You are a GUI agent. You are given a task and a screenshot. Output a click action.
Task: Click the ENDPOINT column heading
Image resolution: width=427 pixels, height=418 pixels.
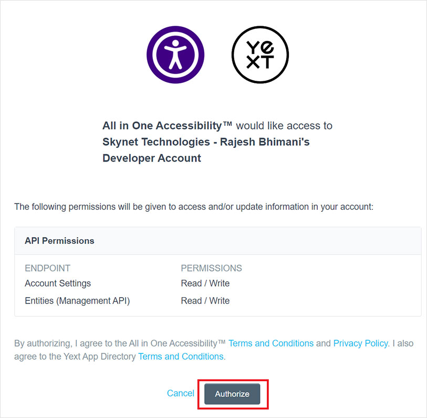[x=47, y=268]
